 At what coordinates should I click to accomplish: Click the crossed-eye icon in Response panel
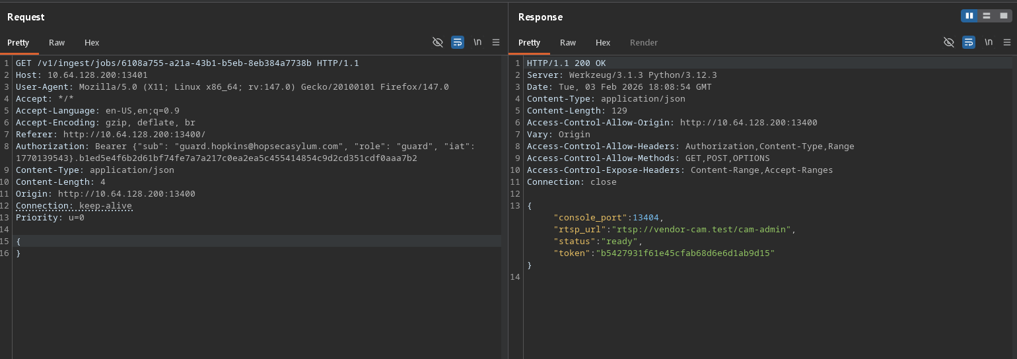tap(948, 42)
